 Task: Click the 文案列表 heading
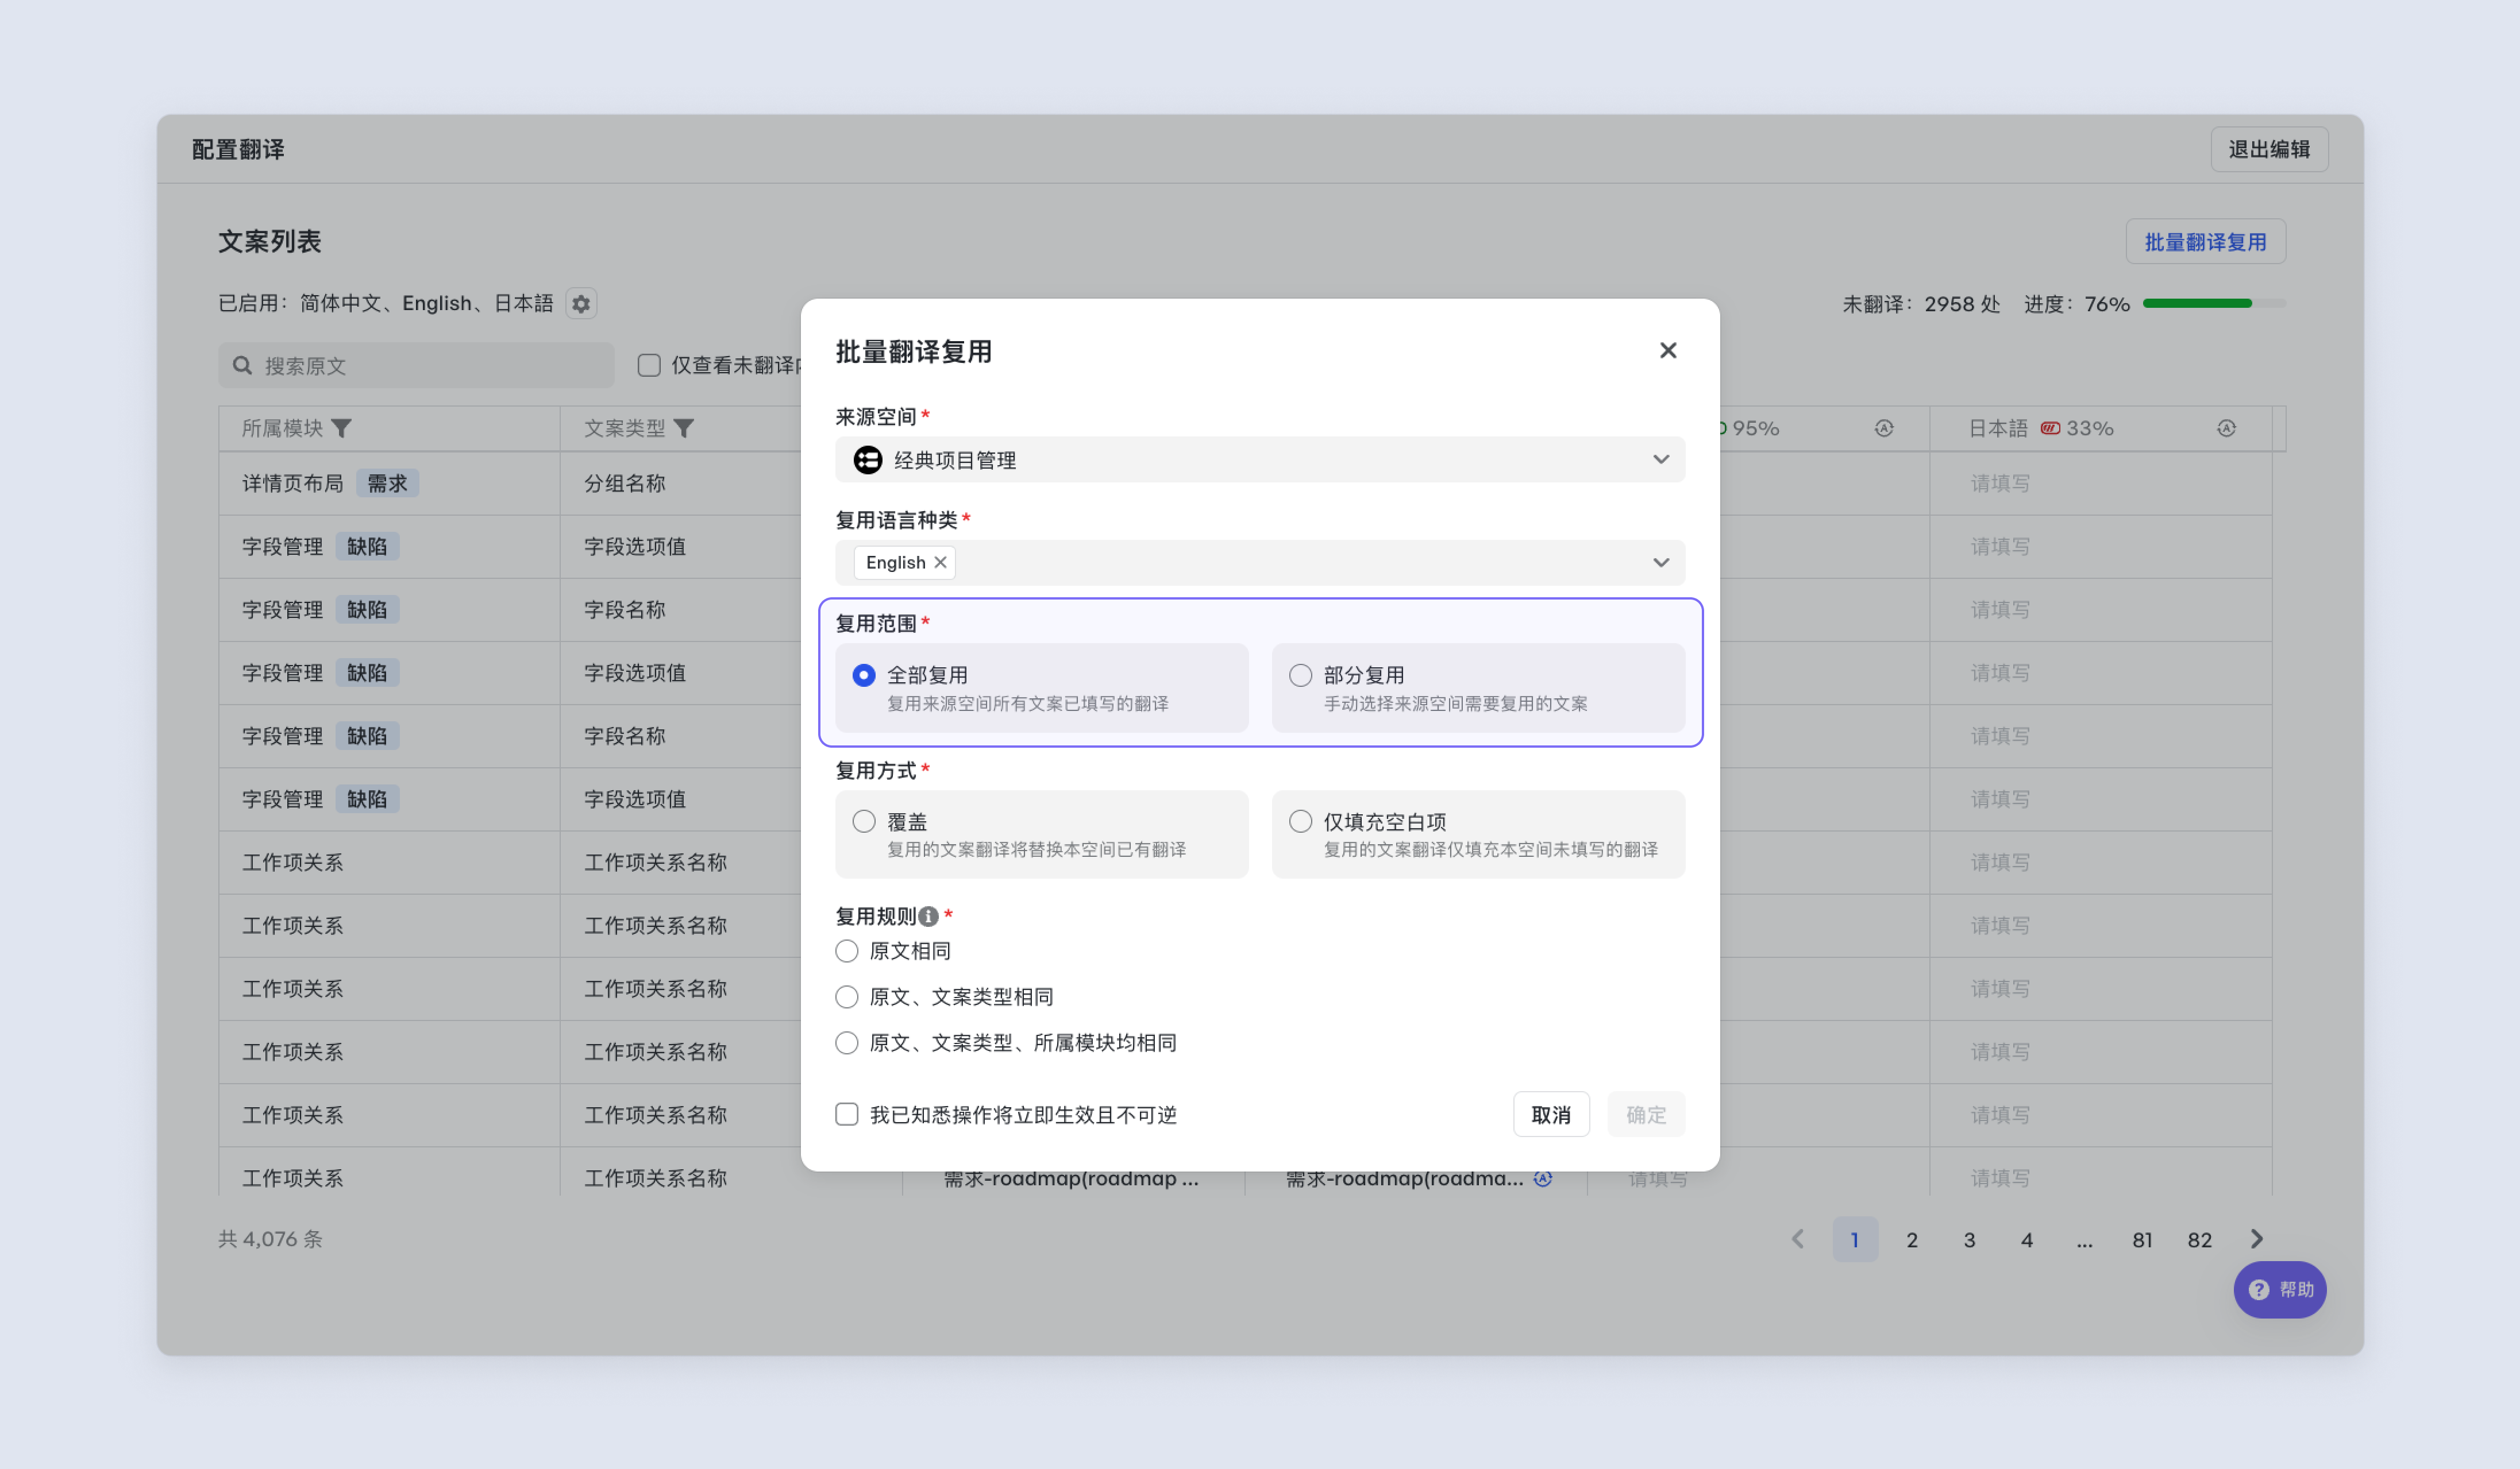pos(270,242)
